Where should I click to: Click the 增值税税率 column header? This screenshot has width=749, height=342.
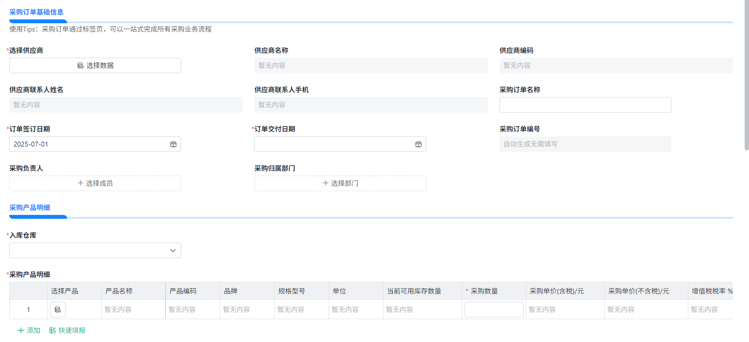711,291
